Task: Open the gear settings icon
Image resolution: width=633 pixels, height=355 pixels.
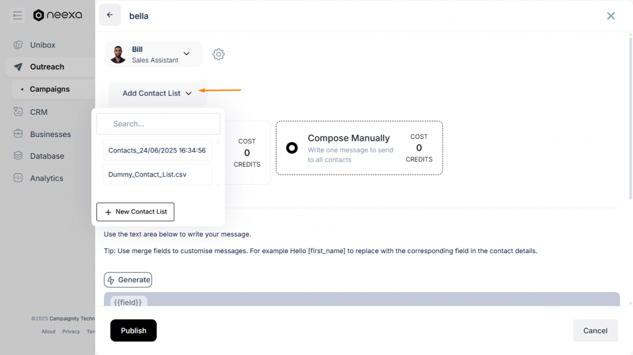Action: 218,54
